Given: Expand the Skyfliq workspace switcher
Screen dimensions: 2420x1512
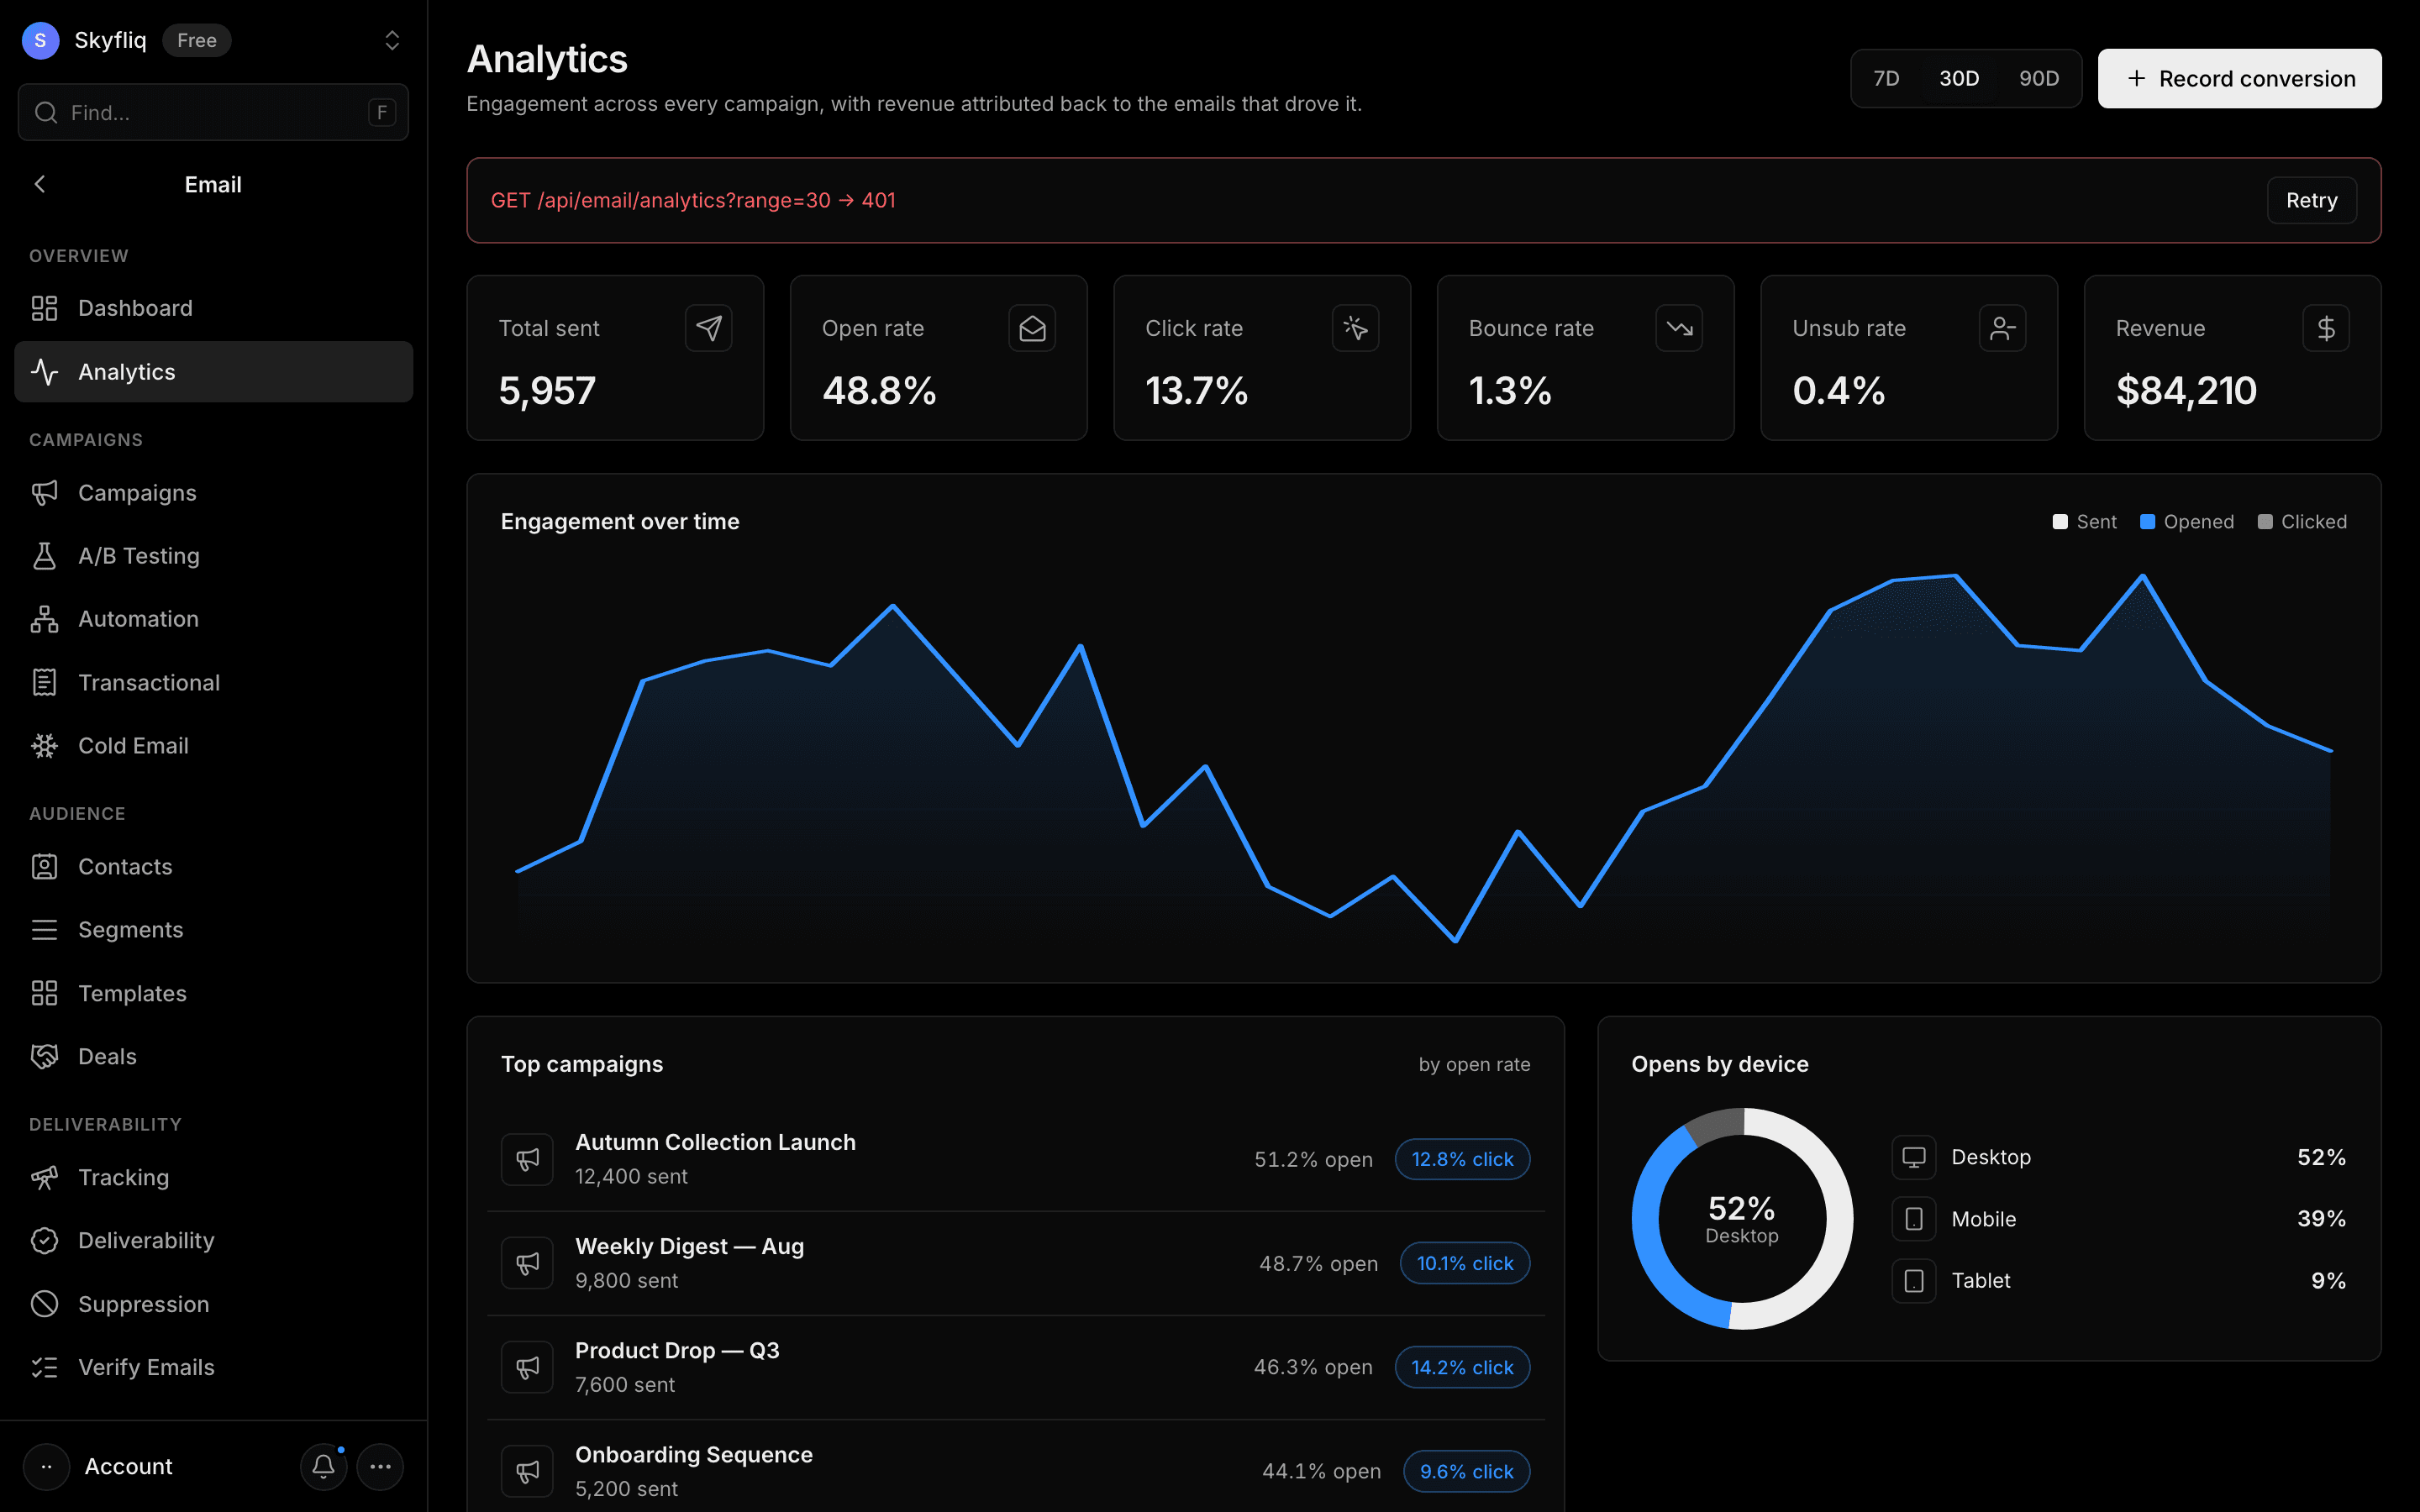Looking at the screenshot, I should [x=392, y=40].
